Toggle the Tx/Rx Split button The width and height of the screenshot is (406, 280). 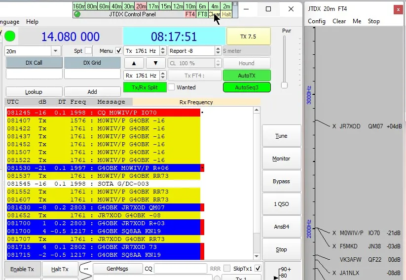tap(145, 87)
